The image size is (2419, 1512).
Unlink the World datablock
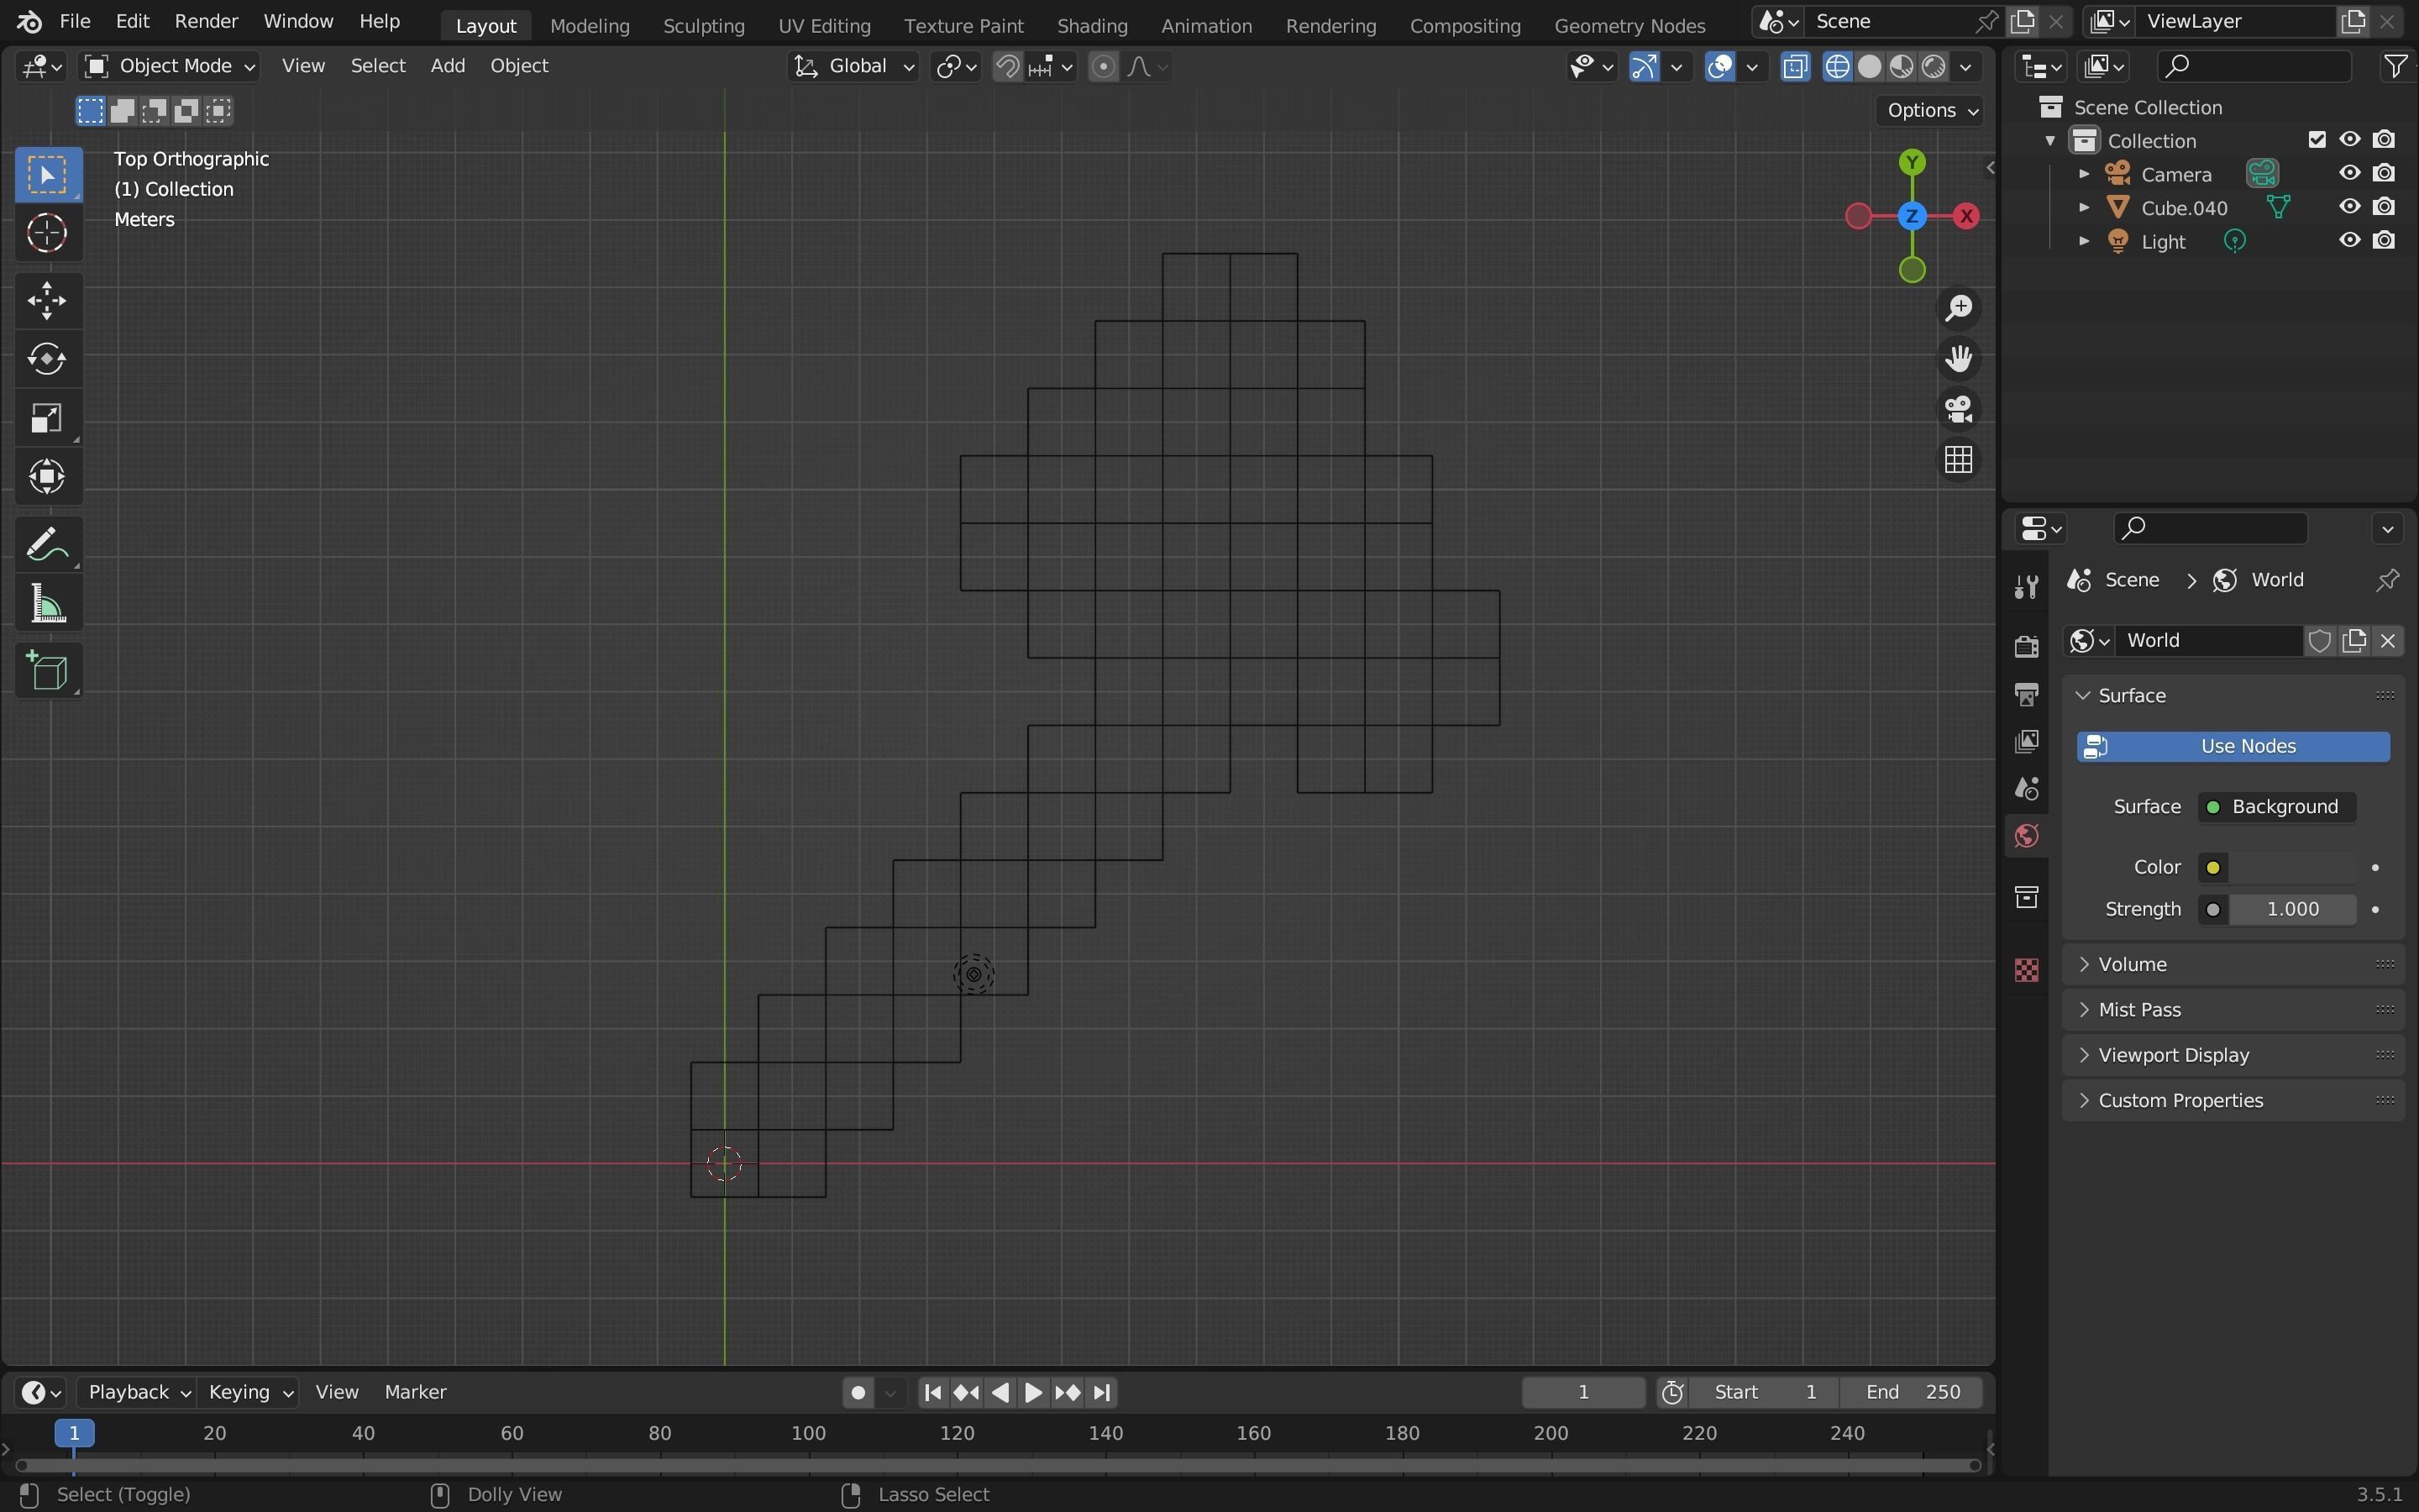(x=2388, y=640)
